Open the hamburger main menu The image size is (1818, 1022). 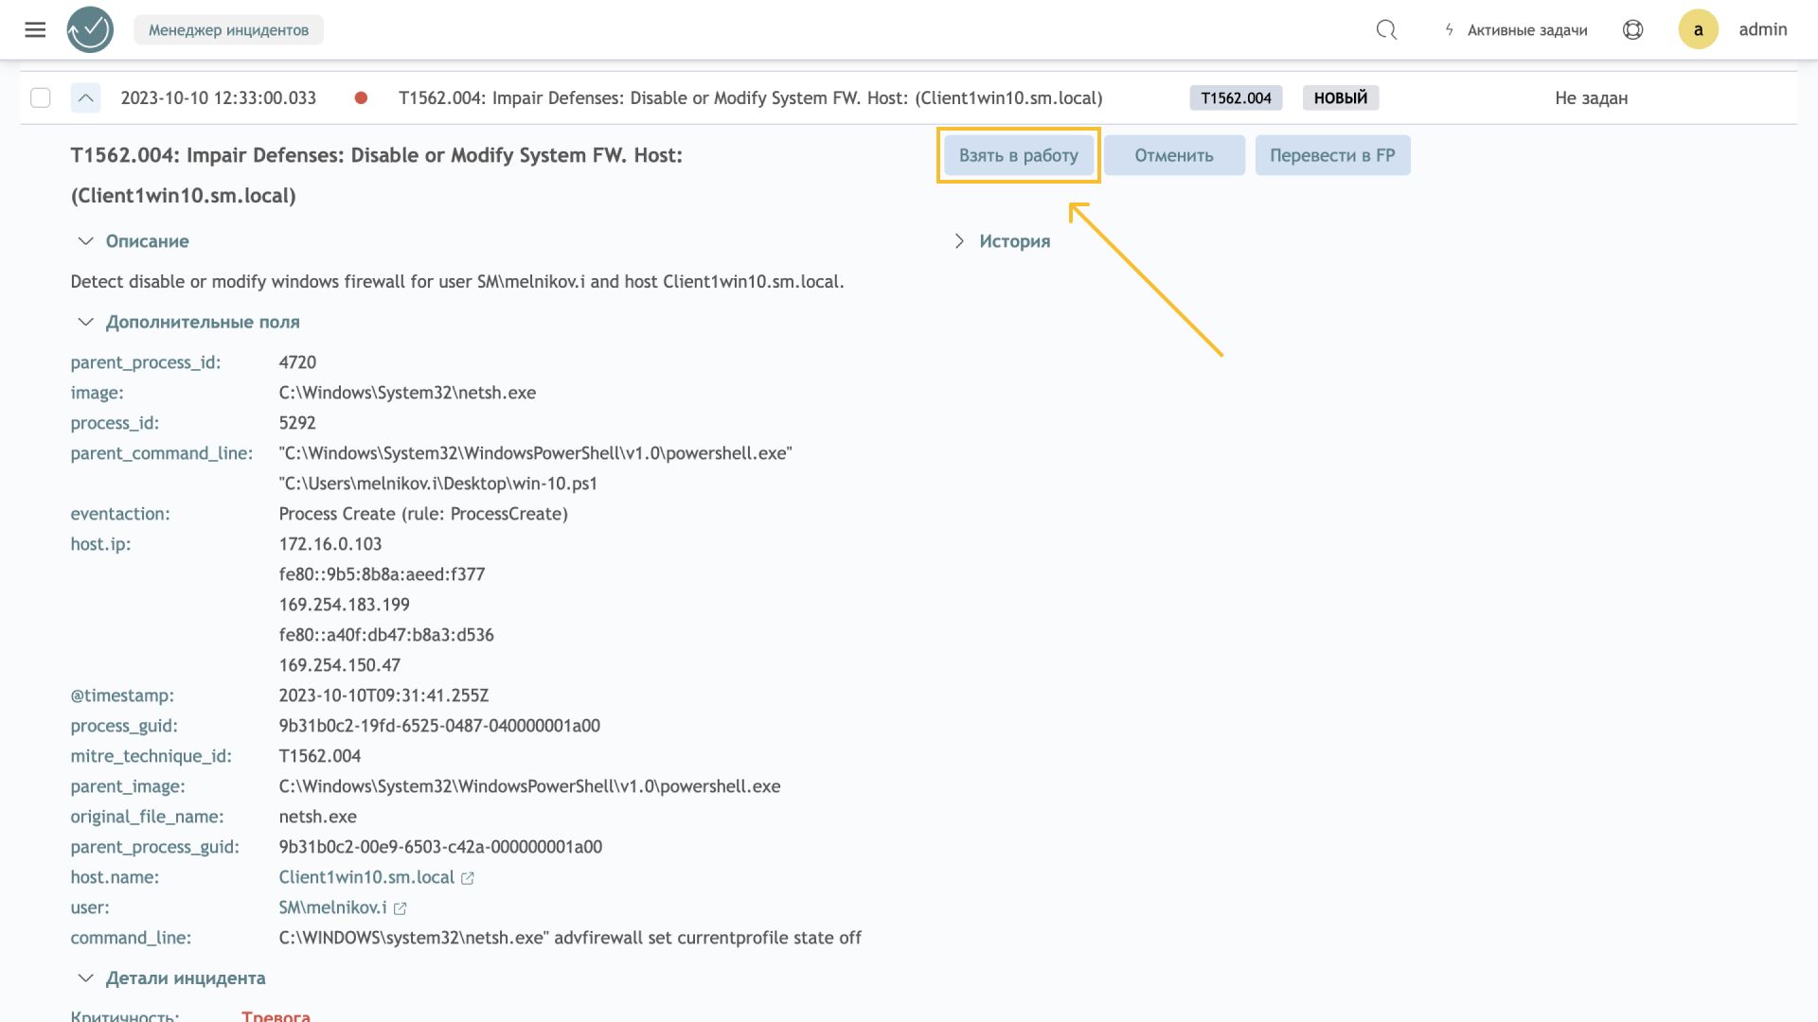tap(35, 29)
